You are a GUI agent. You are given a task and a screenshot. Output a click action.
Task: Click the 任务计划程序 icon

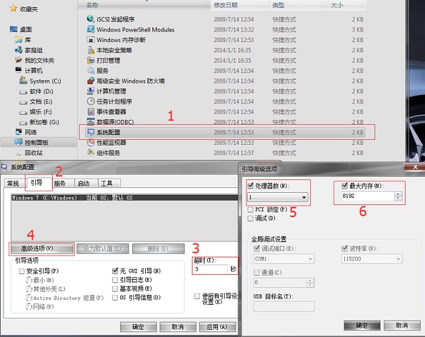click(90, 101)
